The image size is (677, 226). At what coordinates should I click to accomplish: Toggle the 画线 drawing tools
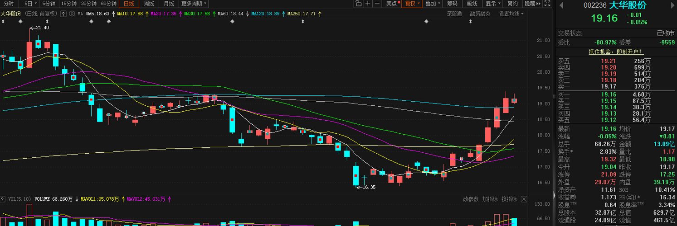coord(472,4)
